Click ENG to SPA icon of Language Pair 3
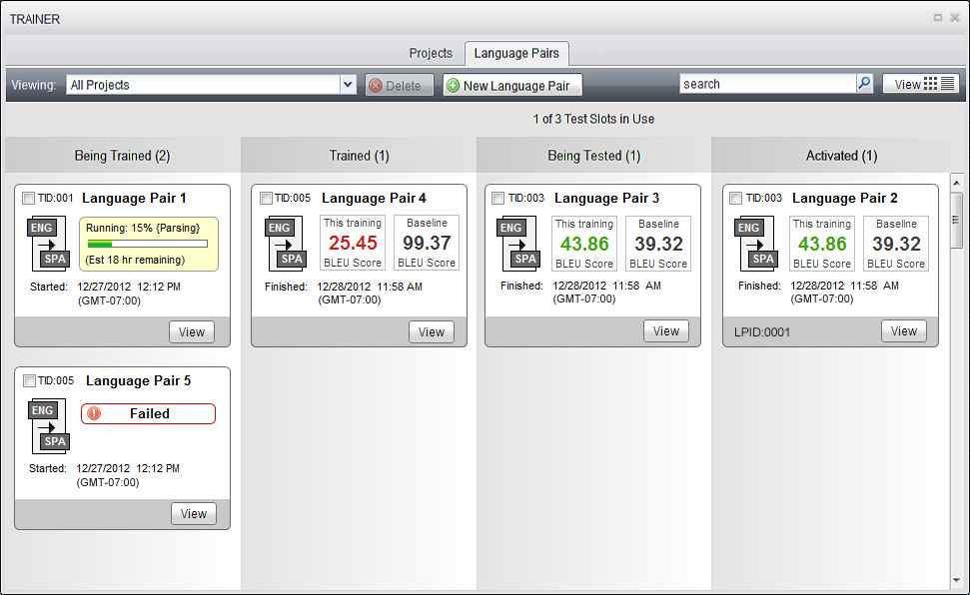The image size is (970, 595). pyautogui.click(x=515, y=245)
